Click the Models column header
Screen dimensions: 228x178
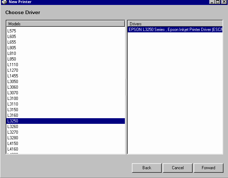(x=66, y=24)
